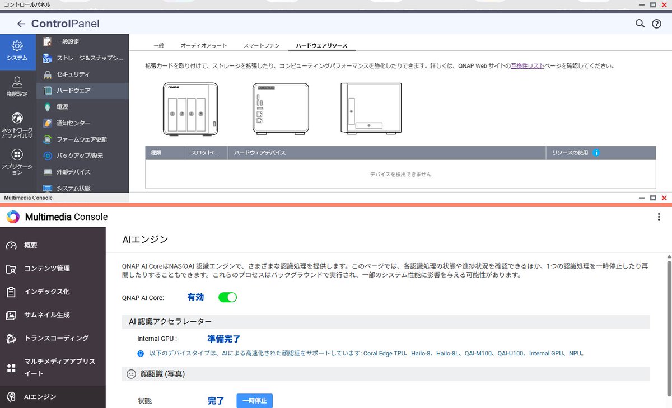Click the 完了 status text

(216, 401)
